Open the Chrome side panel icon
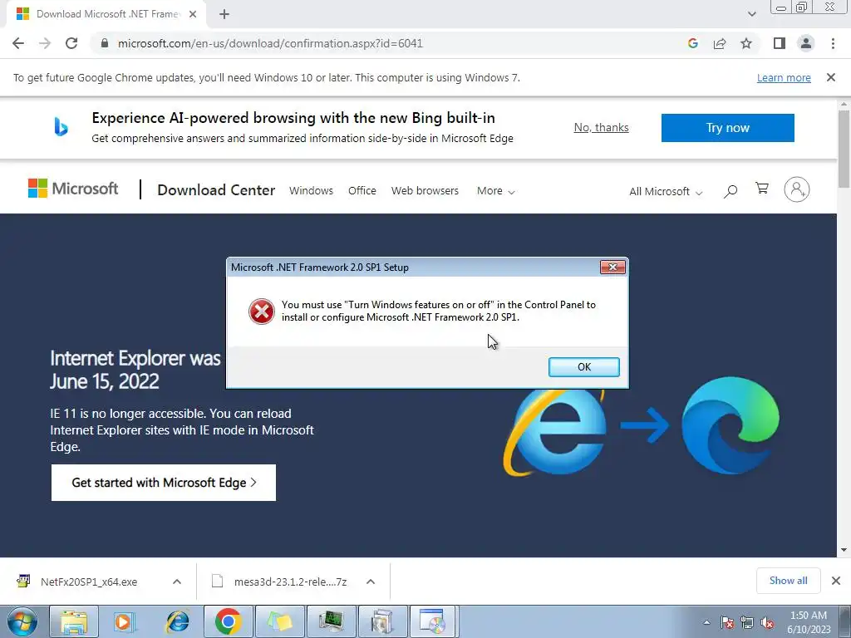851x638 pixels. (780, 43)
